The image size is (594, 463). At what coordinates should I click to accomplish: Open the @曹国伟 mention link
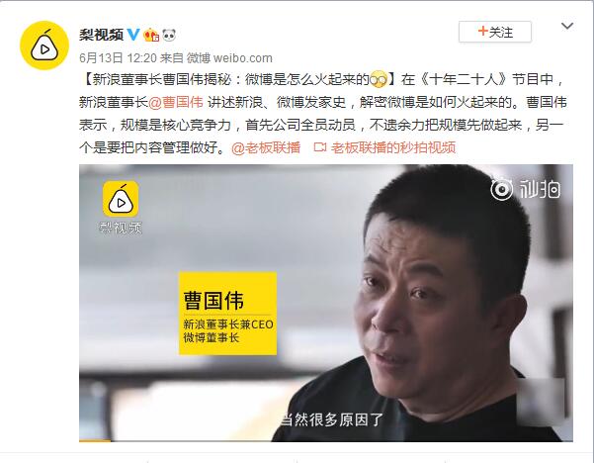[x=176, y=102]
